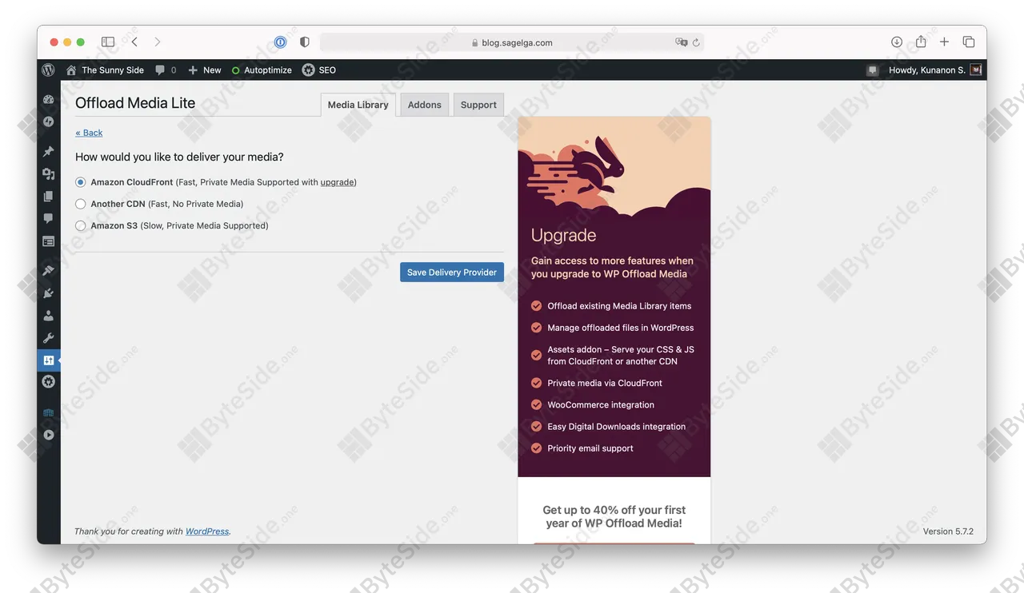The width and height of the screenshot is (1024, 593).
Task: Open the Dashboard sidebar icon
Action: [x=48, y=100]
